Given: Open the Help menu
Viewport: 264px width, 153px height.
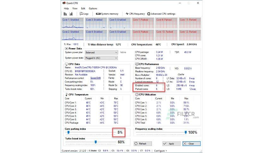Looking at the screenshot, I should [66, 9].
